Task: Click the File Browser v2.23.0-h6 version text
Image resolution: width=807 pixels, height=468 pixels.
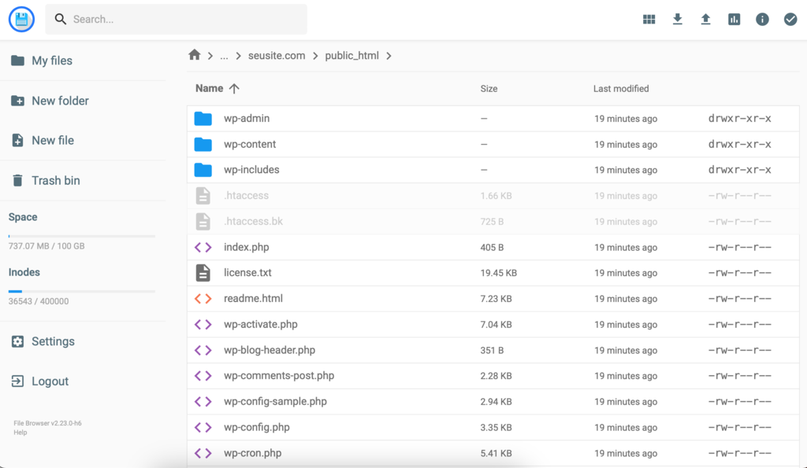Action: click(x=47, y=423)
